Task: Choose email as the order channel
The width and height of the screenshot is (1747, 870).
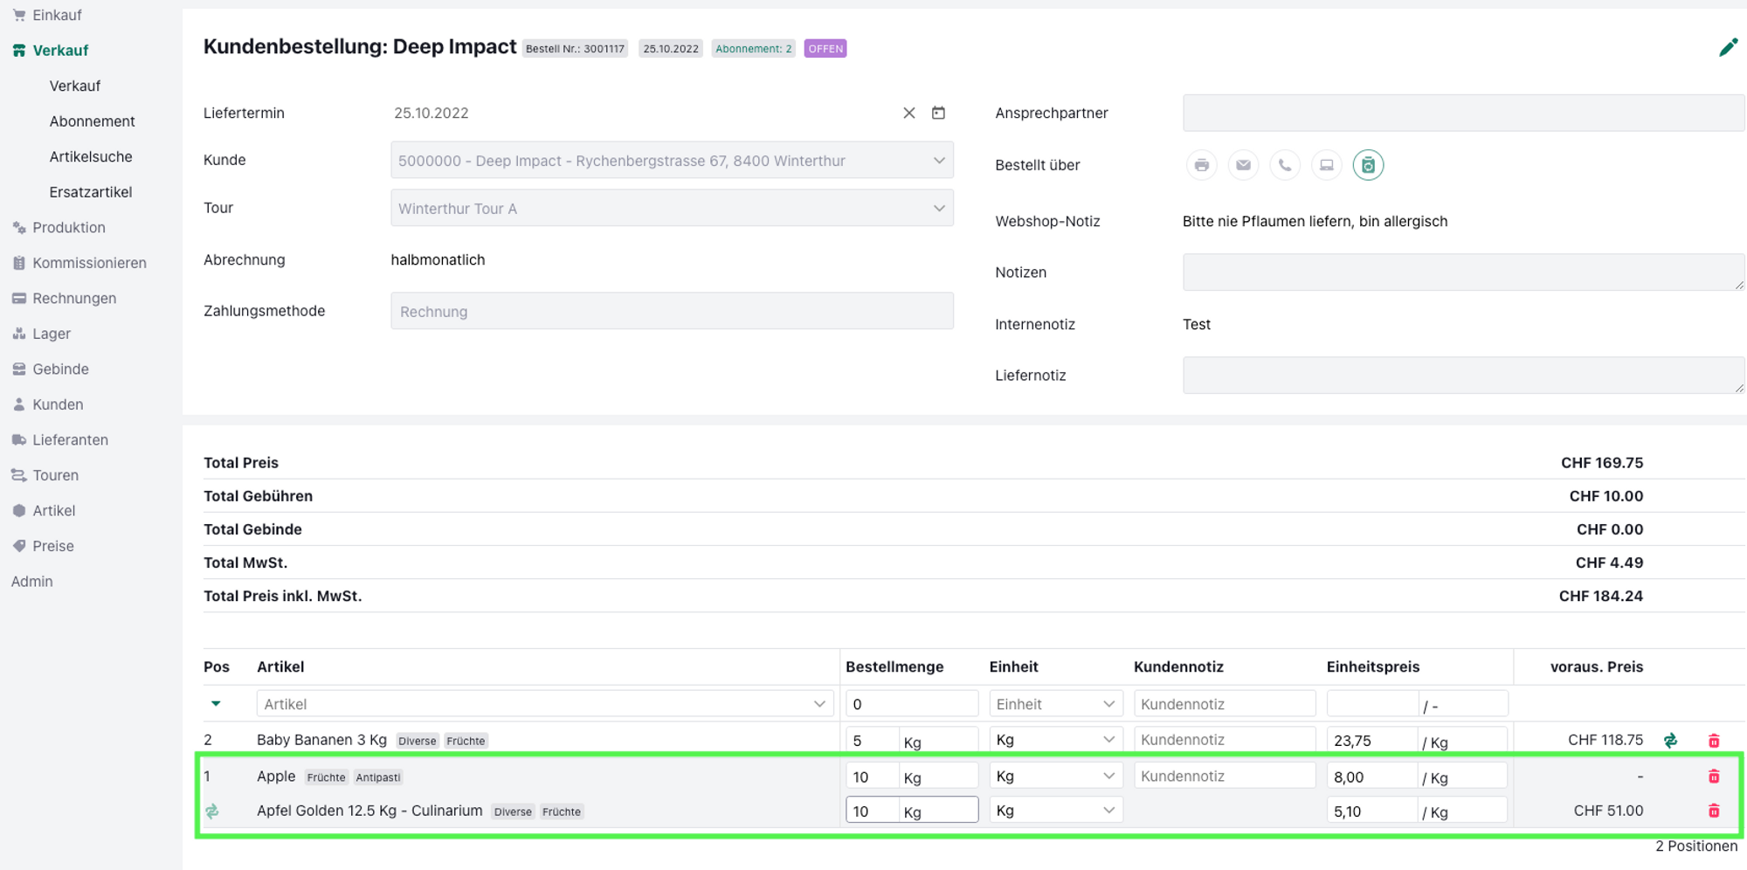Action: point(1242,165)
